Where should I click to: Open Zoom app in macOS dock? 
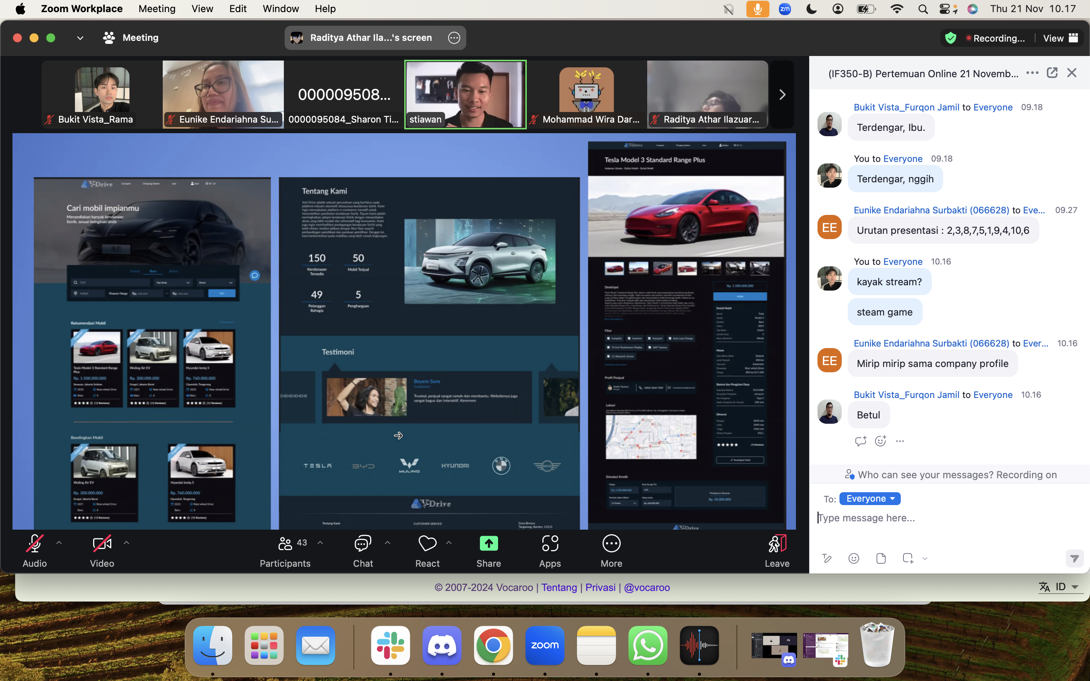(x=545, y=645)
